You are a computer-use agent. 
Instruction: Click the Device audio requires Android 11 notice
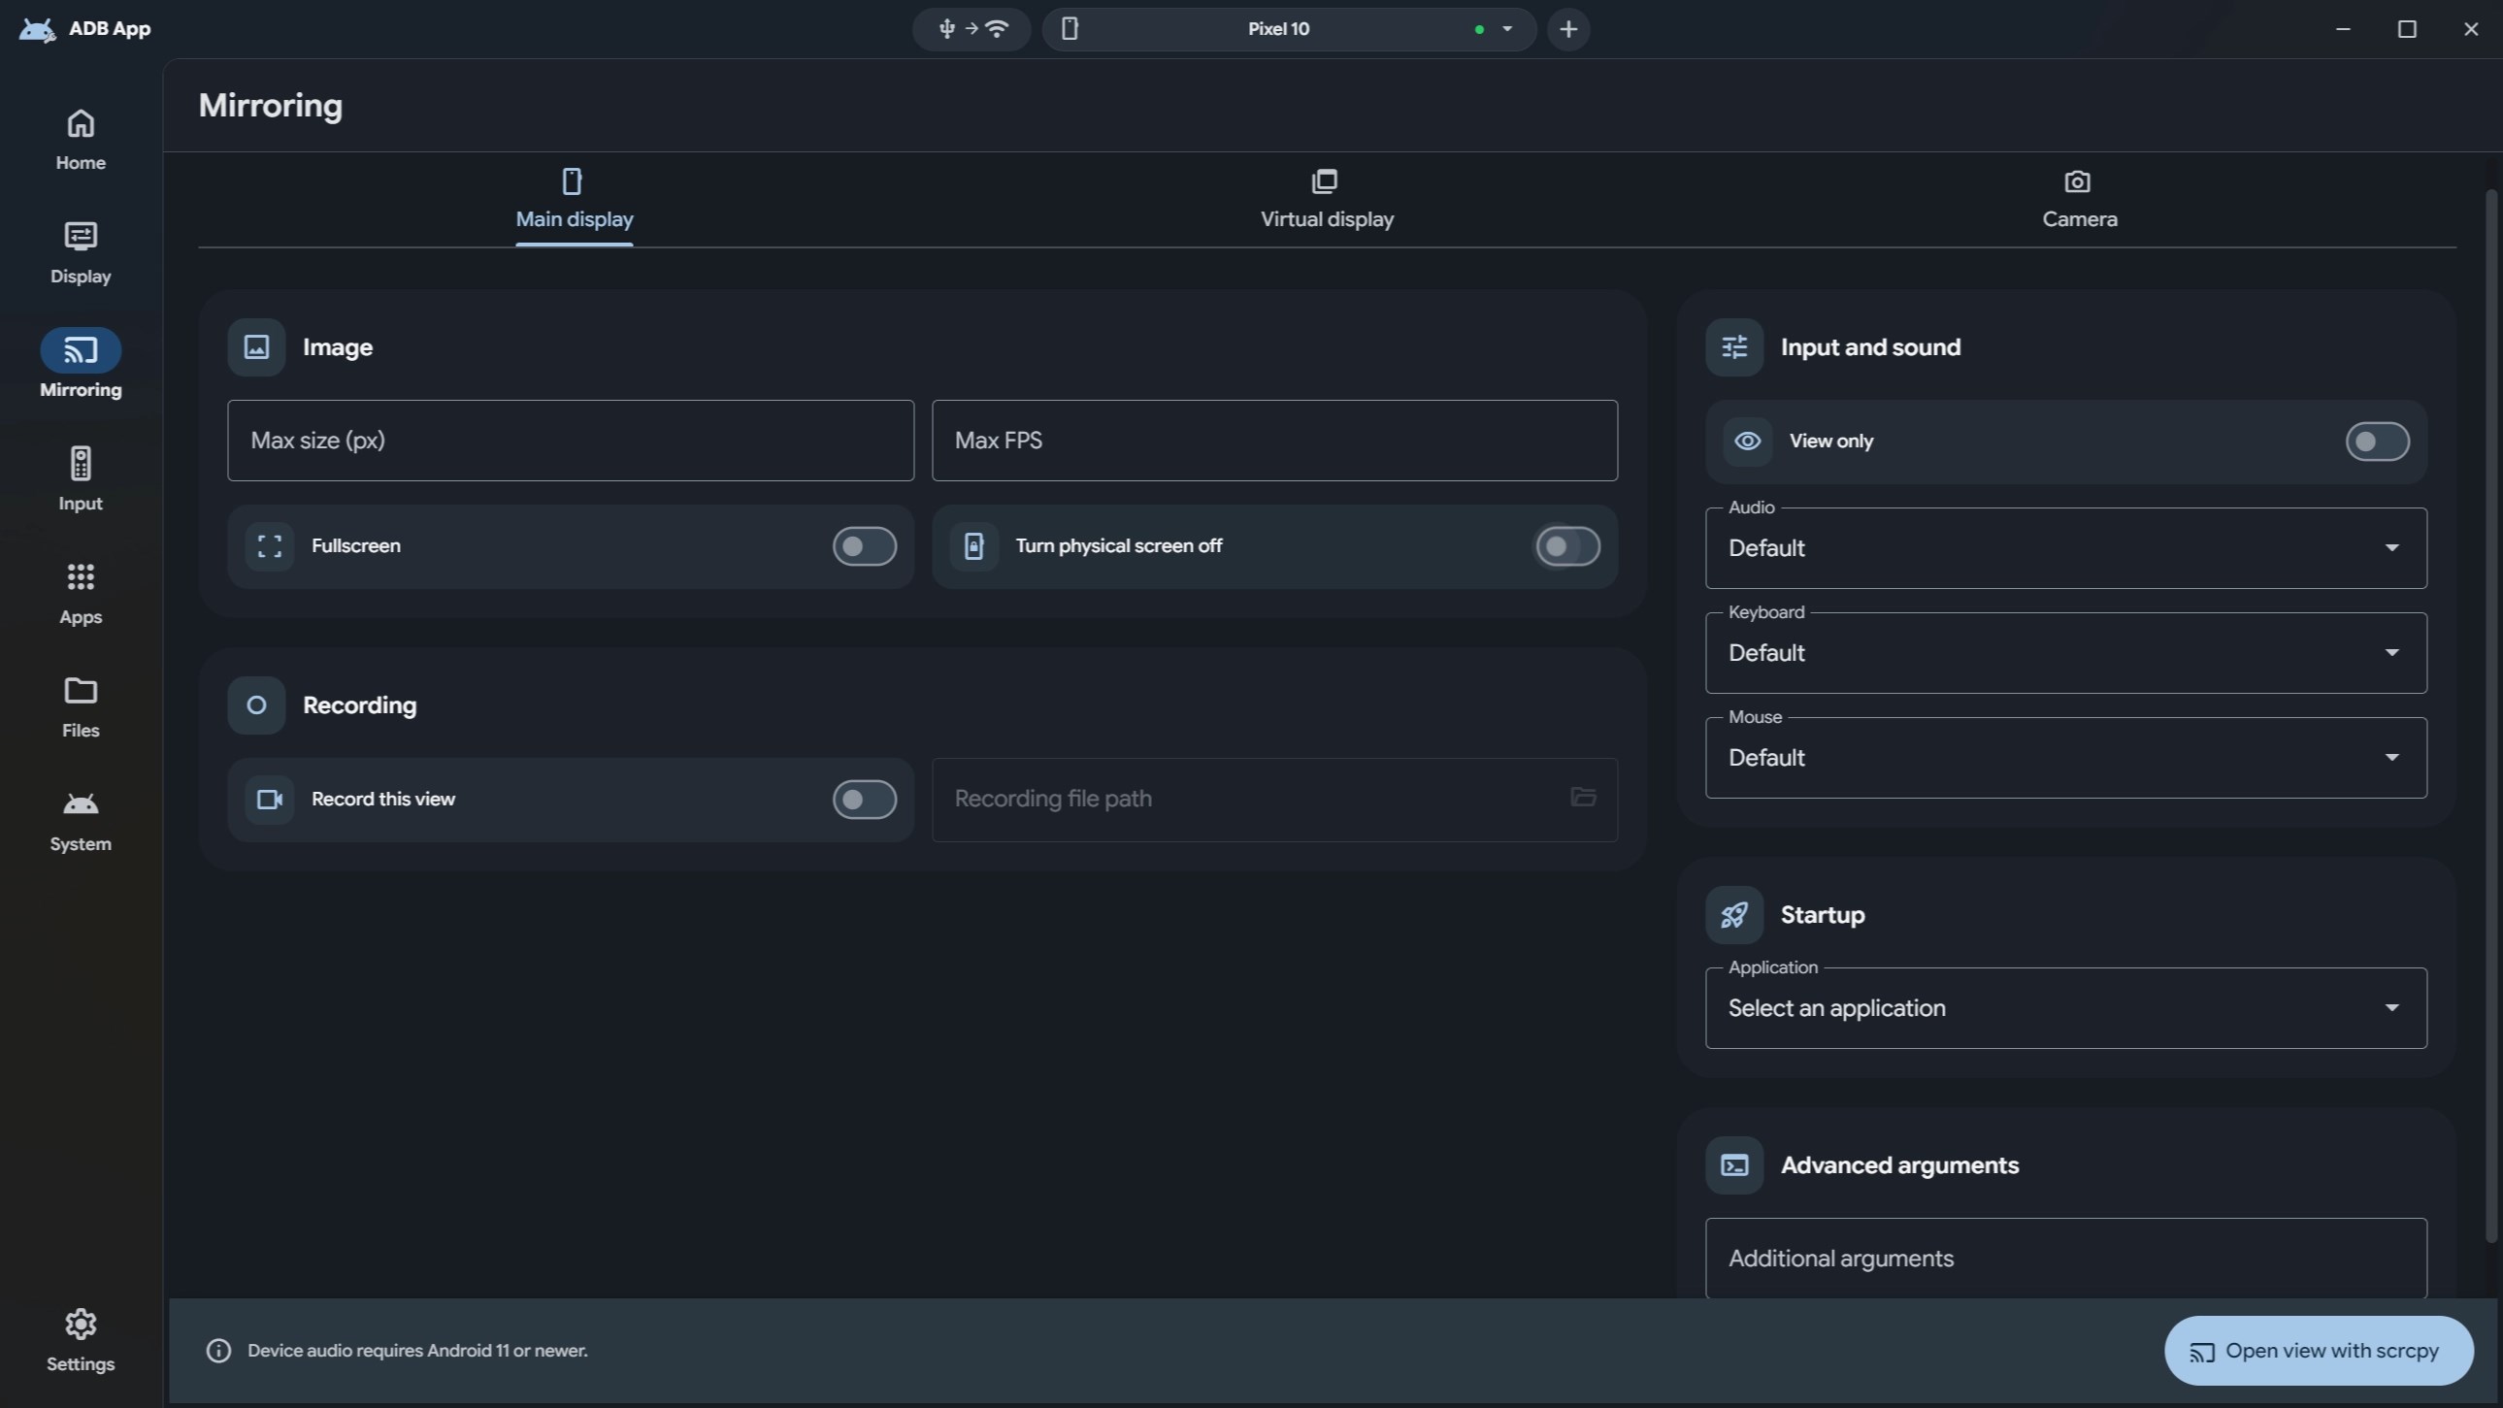[418, 1351]
